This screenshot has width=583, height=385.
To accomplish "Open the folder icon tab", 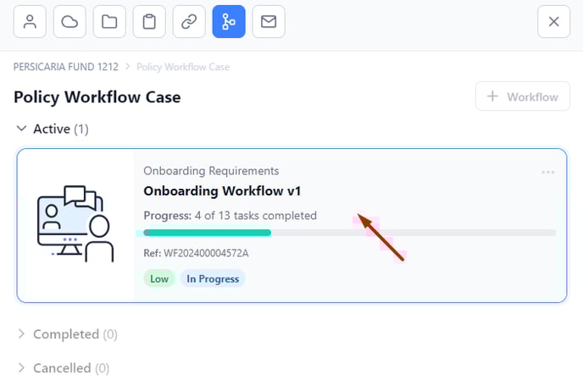I will 109,21.
